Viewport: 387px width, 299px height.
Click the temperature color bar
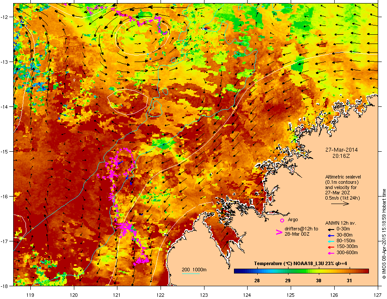(x=301, y=271)
